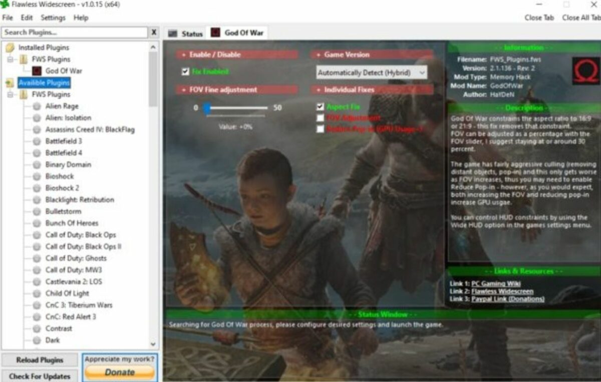Image resolution: width=601 pixels, height=382 pixels.
Task: Click the Donate button
Action: click(119, 372)
